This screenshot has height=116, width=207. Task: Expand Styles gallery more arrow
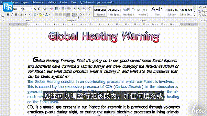(x=195, y=15)
